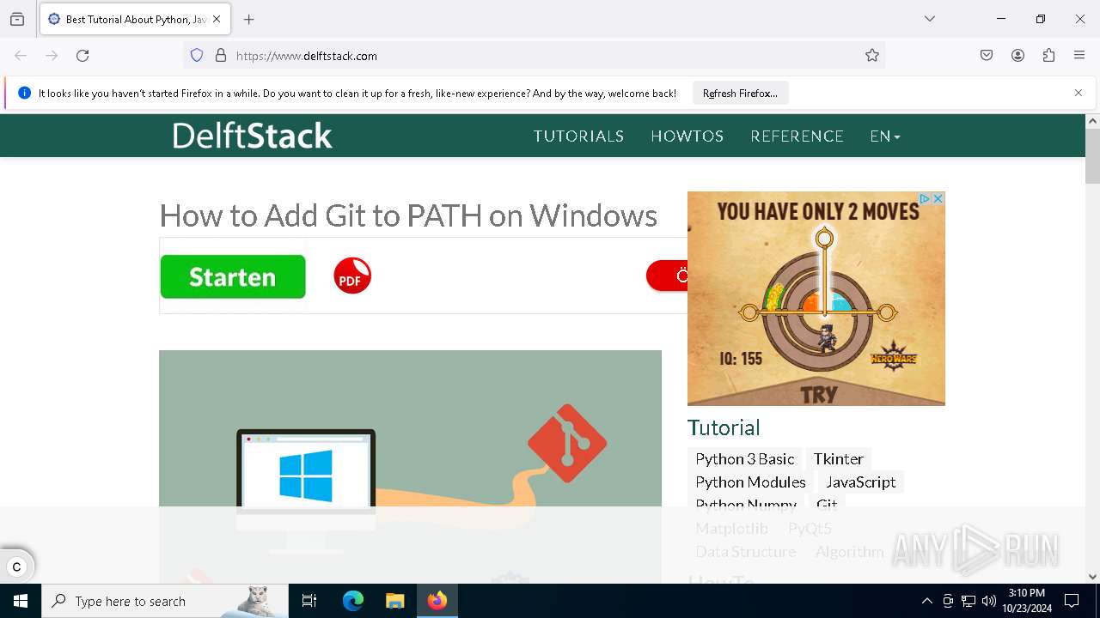Click the green Starten ad button
This screenshot has width=1100, height=618.
233,276
